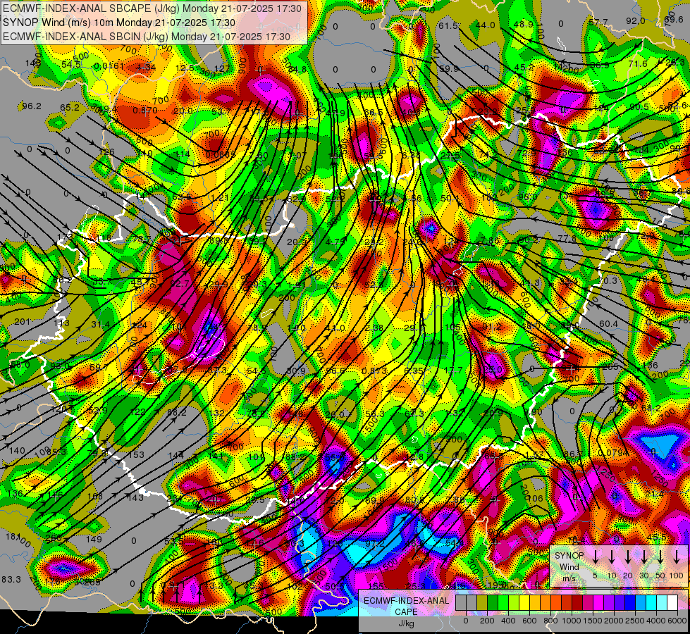Click the map value 168

(x=95, y=497)
